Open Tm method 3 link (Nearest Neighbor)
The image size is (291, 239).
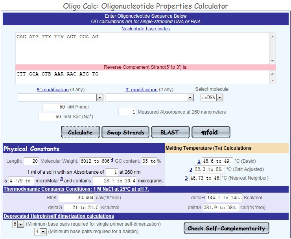pos(186,178)
